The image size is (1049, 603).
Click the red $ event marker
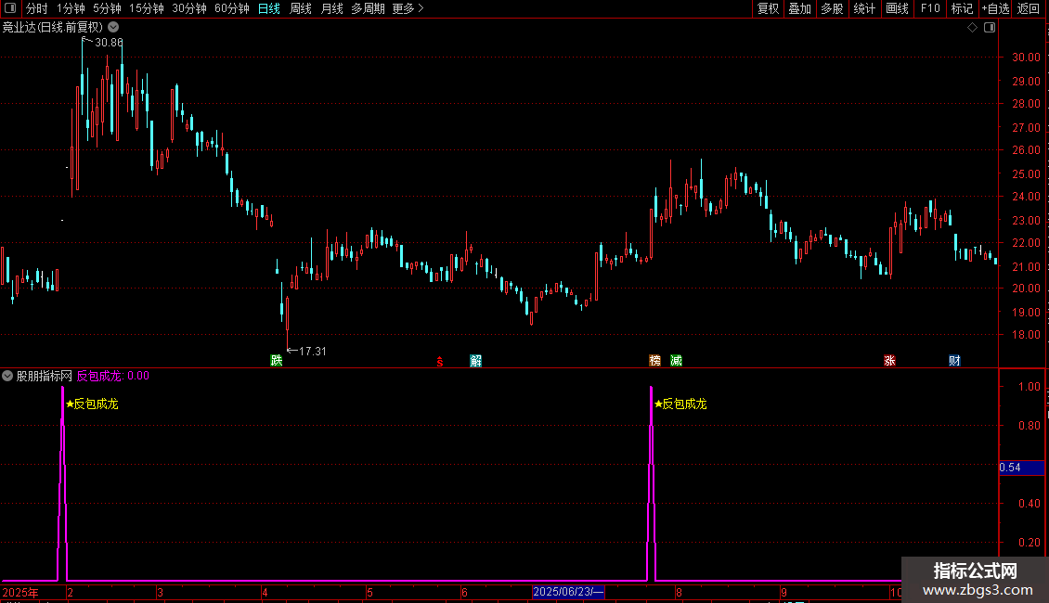(x=439, y=361)
